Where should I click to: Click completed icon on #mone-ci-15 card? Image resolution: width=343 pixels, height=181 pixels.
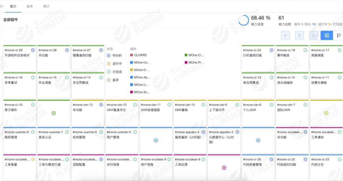click(67, 77)
